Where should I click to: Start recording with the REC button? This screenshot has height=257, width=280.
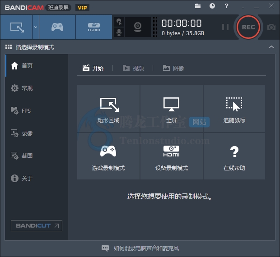[x=248, y=27]
